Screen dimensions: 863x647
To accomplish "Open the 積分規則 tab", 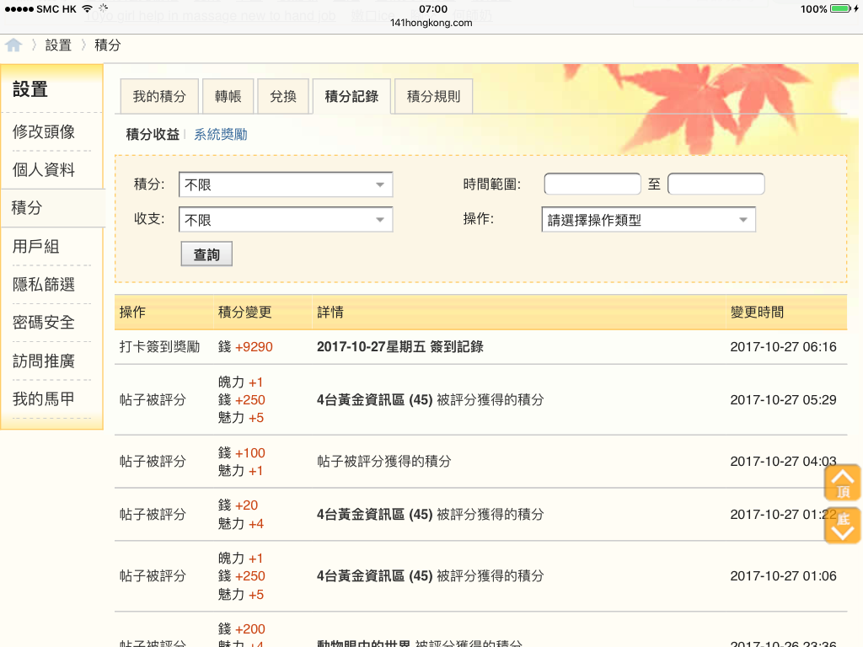I will coord(433,97).
